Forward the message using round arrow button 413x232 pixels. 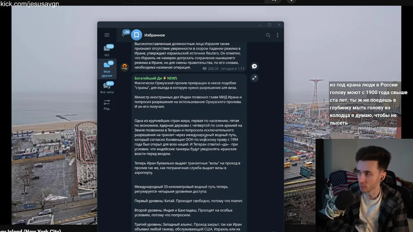(x=254, y=66)
